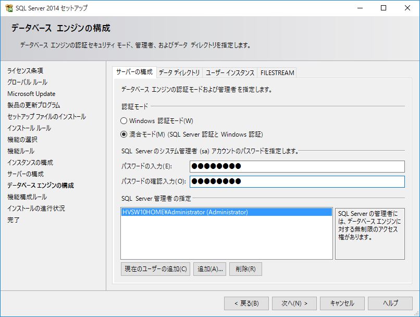420x317 pixels.
Task: Switch to the サーバーの構成 tab
Action: tap(134, 72)
